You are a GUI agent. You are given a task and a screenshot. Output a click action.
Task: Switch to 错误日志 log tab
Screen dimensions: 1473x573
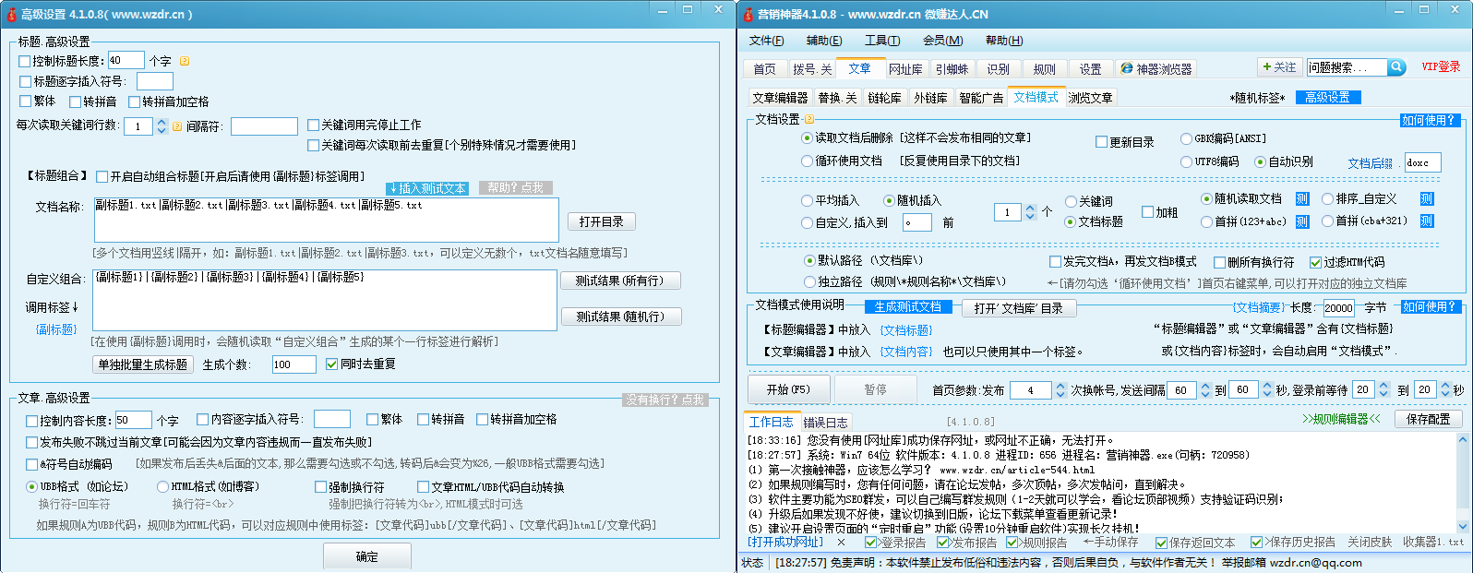(825, 423)
